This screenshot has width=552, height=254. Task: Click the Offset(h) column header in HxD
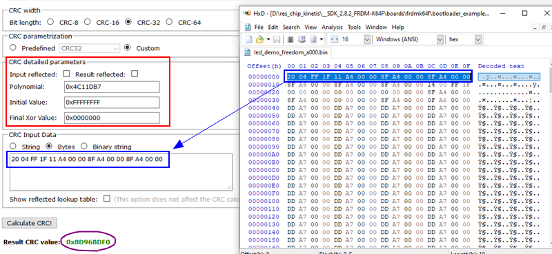(264, 66)
